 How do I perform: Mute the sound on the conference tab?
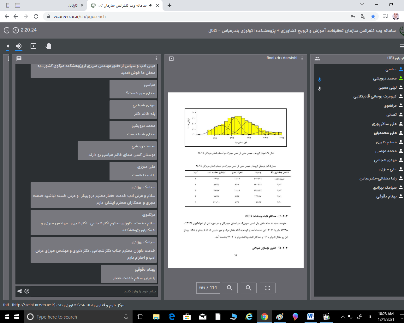coord(151,5)
